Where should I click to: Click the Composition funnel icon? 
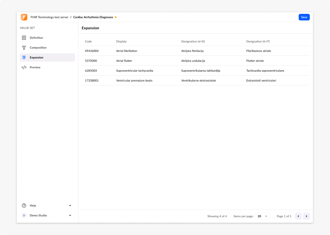point(24,48)
